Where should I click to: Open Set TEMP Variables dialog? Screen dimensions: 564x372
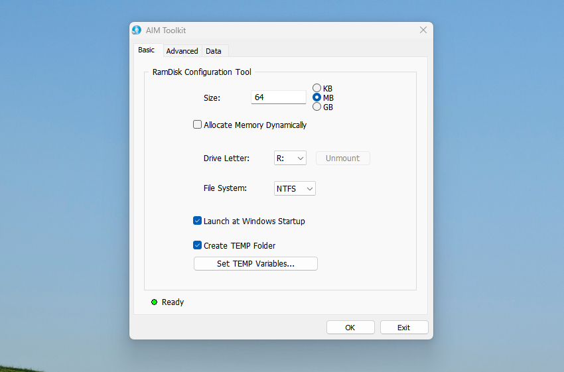pyautogui.click(x=255, y=264)
